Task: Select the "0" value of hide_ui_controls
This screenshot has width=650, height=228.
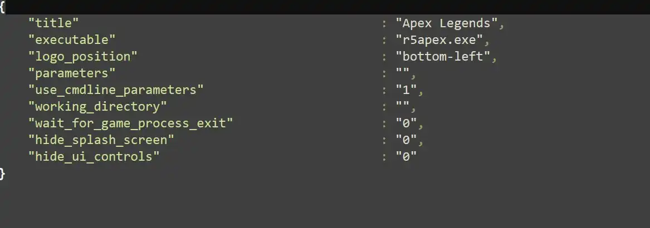Action: coord(406,156)
